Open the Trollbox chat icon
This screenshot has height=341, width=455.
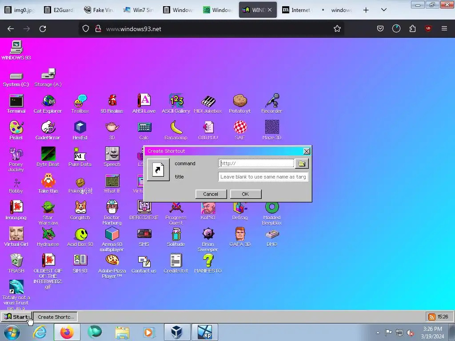(x=80, y=103)
